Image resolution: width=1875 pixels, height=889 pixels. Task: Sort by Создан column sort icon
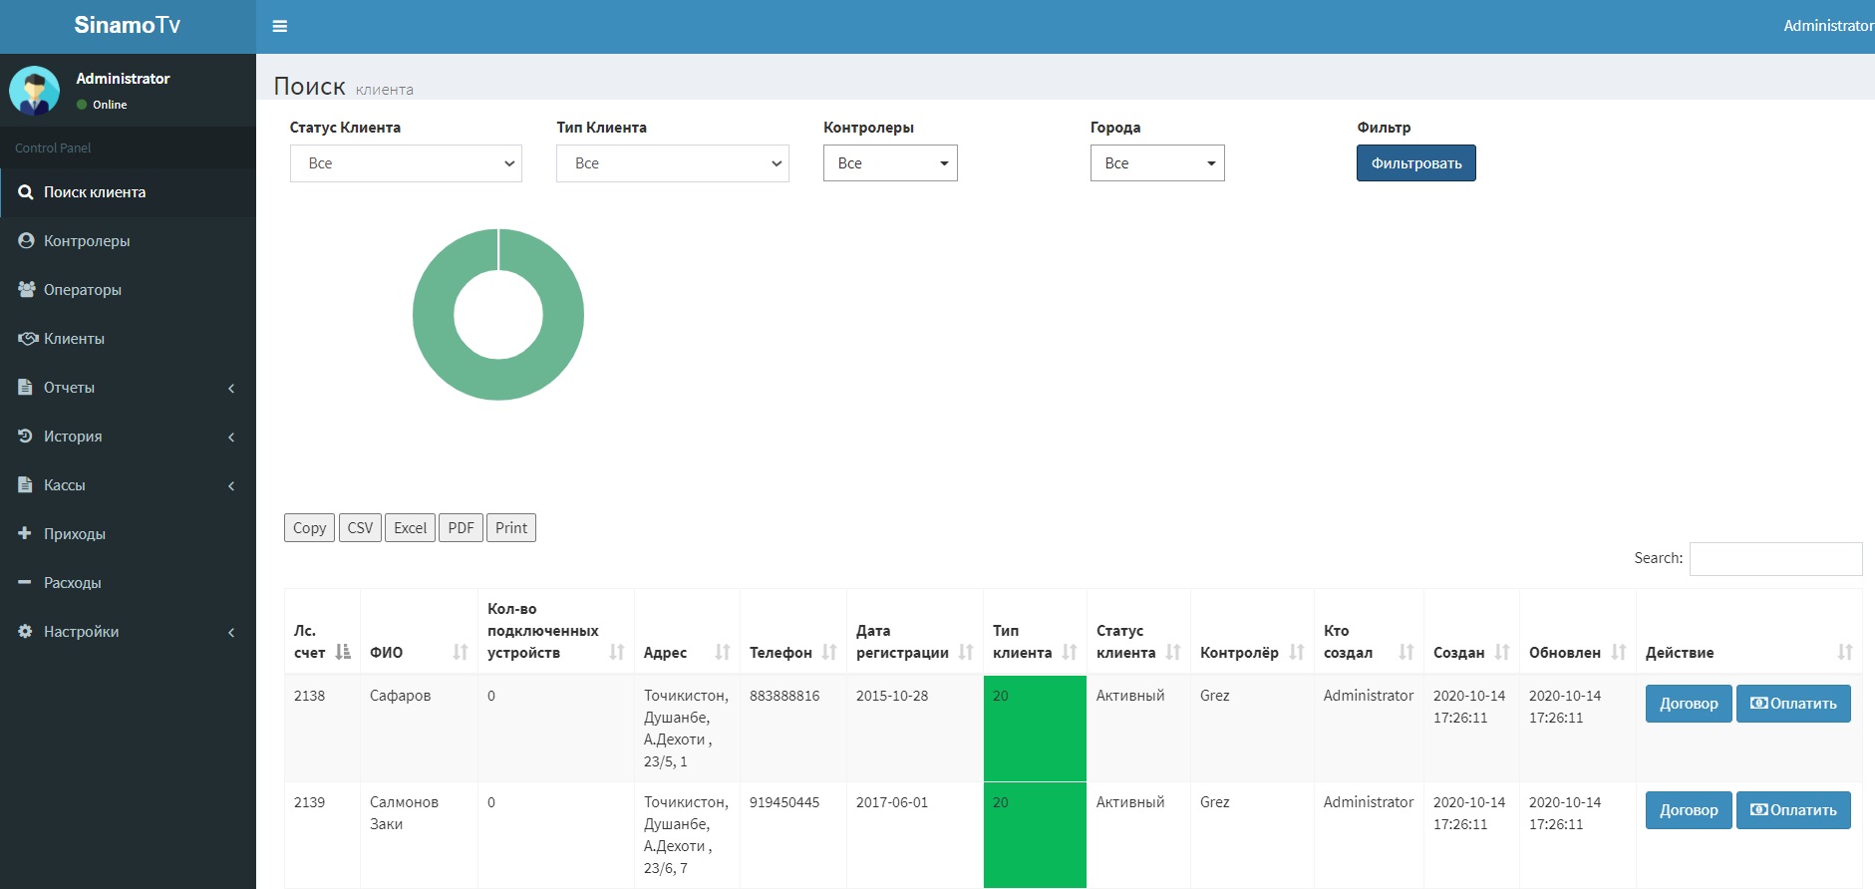coord(1502,652)
